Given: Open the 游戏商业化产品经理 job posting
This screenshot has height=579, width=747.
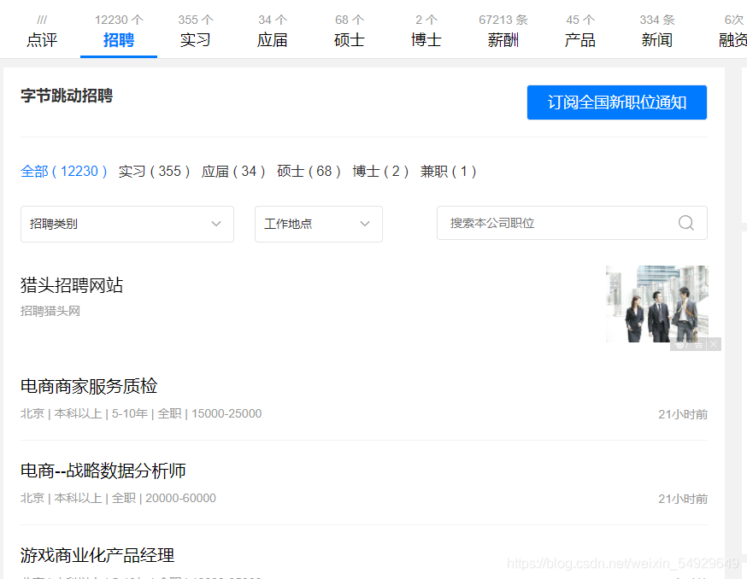Looking at the screenshot, I should pyautogui.click(x=97, y=555).
